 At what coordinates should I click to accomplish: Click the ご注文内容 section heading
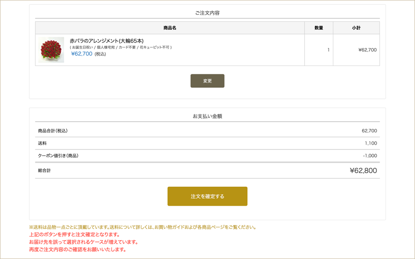coord(207,13)
